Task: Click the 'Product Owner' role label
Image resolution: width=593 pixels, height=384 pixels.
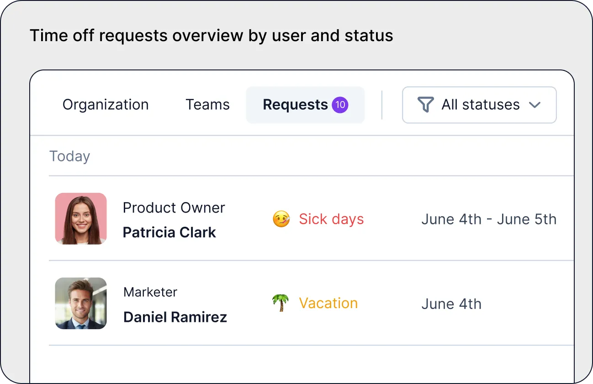Action: (x=174, y=208)
